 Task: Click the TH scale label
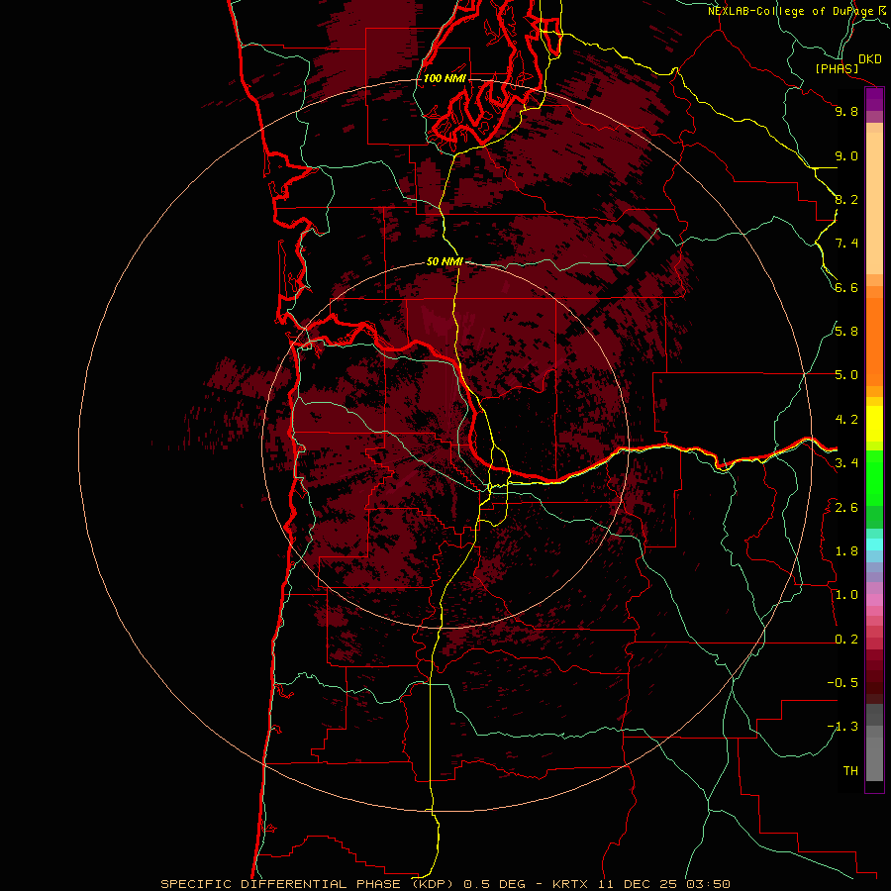(x=850, y=771)
